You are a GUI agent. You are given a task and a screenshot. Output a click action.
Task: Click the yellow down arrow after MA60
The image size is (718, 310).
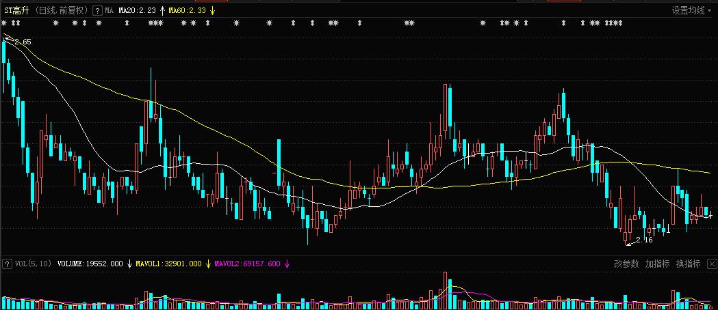coord(213,10)
